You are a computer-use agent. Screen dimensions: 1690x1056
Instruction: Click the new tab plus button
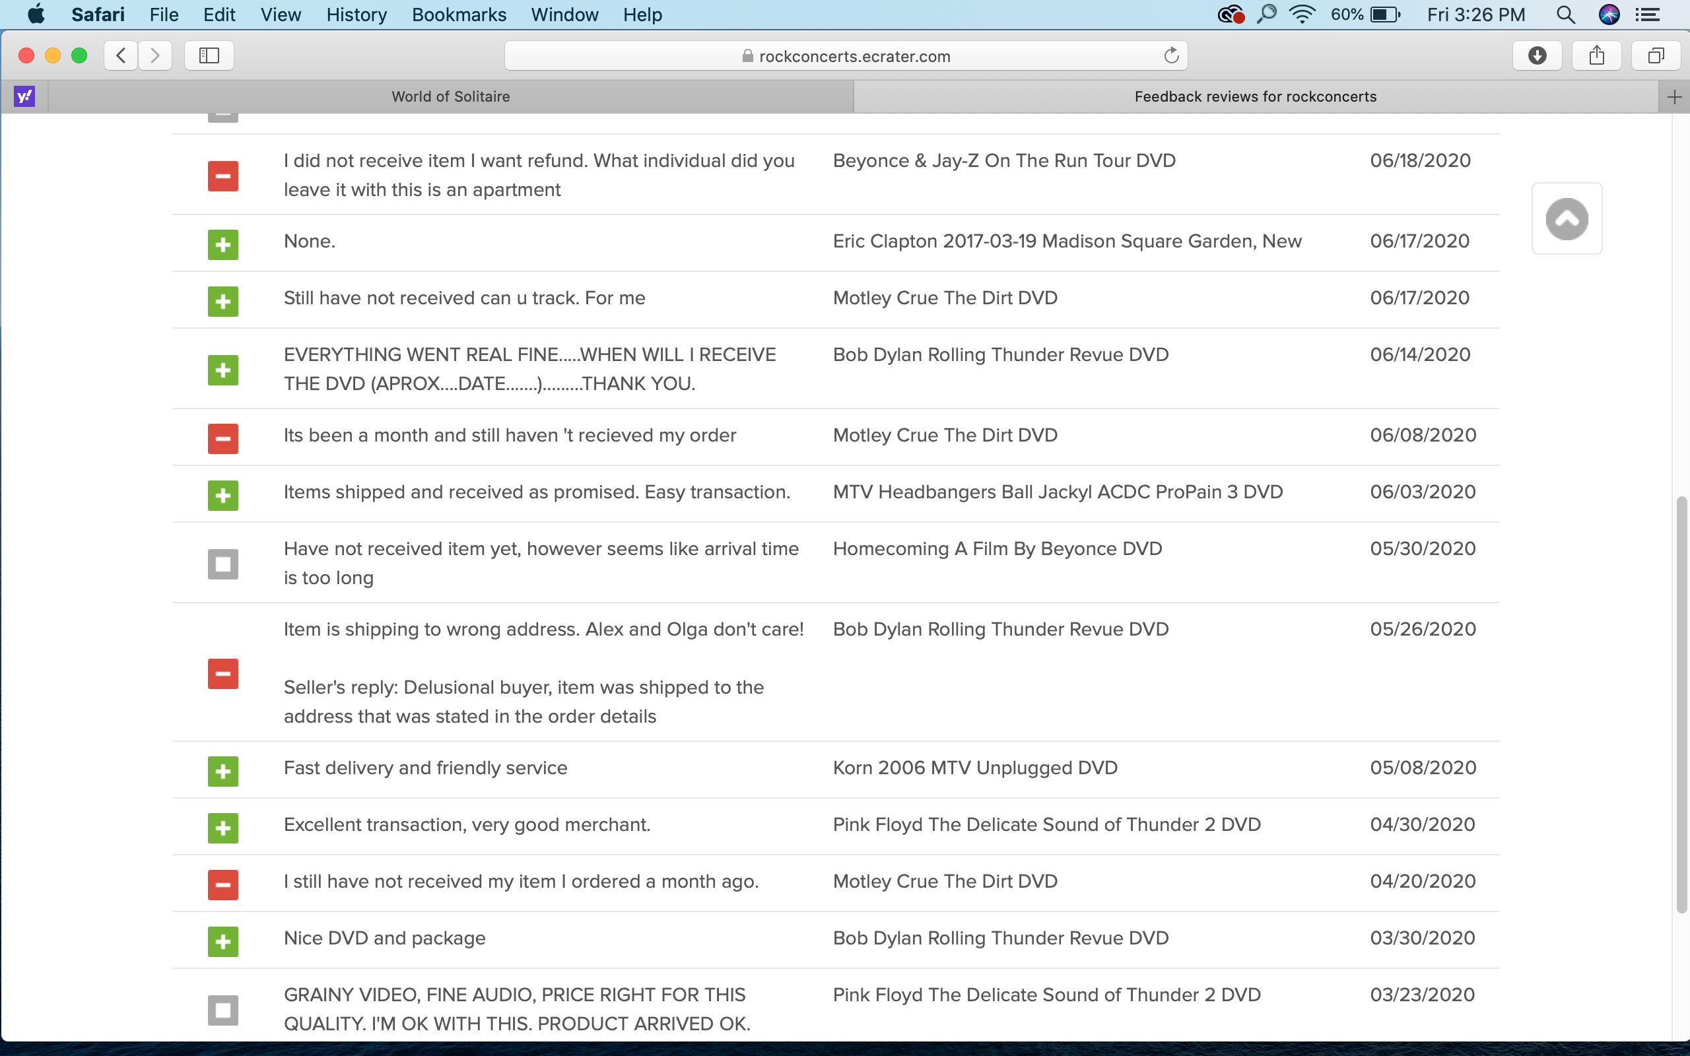[1674, 96]
